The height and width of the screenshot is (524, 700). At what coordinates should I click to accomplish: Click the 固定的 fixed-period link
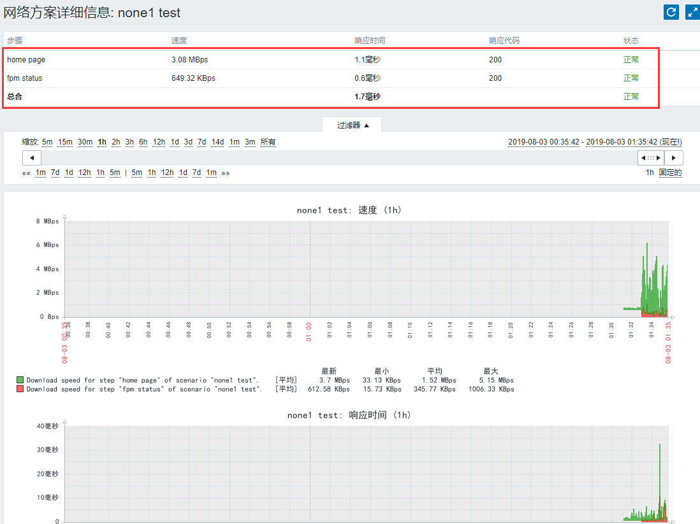tap(671, 173)
